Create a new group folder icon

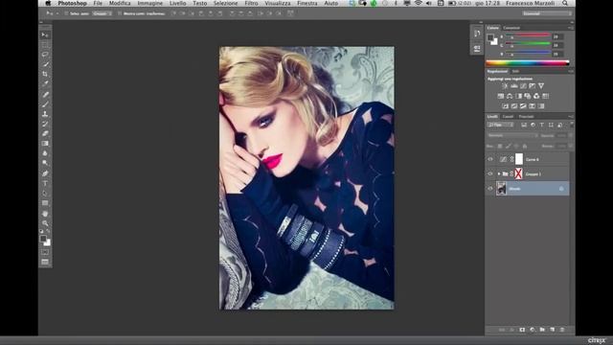point(542,330)
